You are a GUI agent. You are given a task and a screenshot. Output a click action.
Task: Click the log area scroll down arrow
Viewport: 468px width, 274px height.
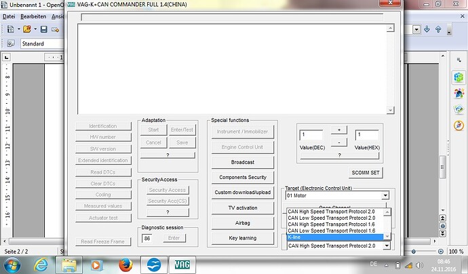391,111
